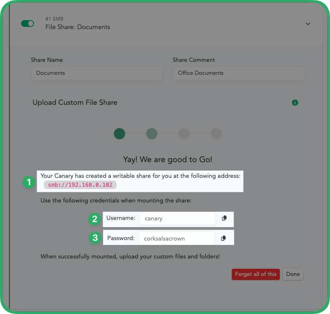Image resolution: width=330 pixels, height=314 pixels.
Task: Open the green info icon for Upload Custom File Share
Action: [x=295, y=103]
